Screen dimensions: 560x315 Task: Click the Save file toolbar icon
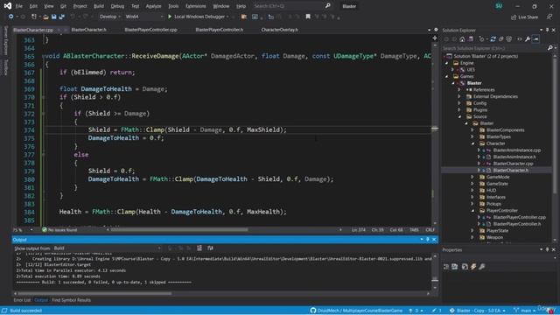54,17
